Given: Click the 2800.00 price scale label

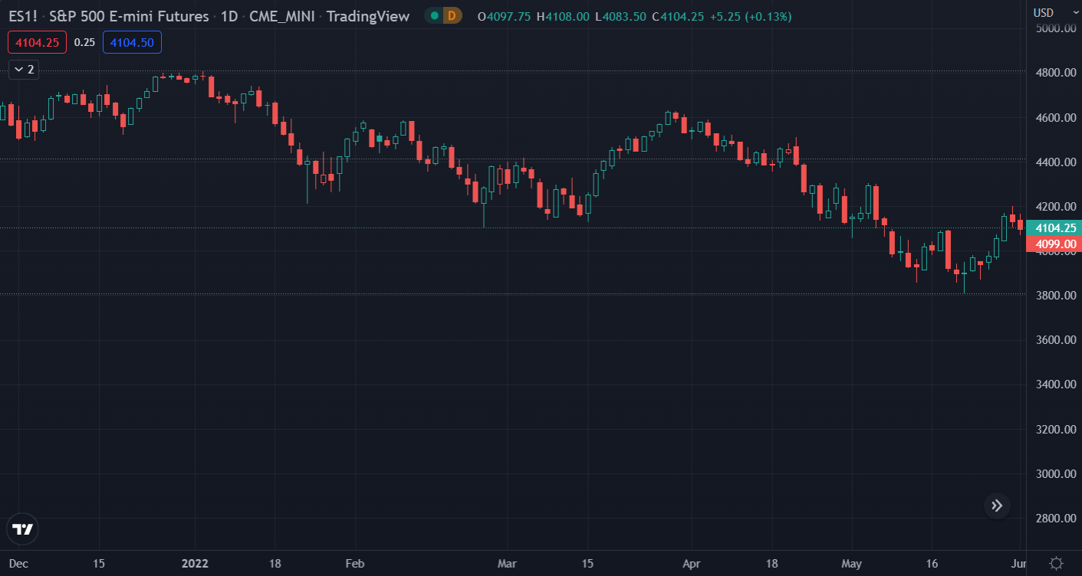Looking at the screenshot, I should (1055, 519).
